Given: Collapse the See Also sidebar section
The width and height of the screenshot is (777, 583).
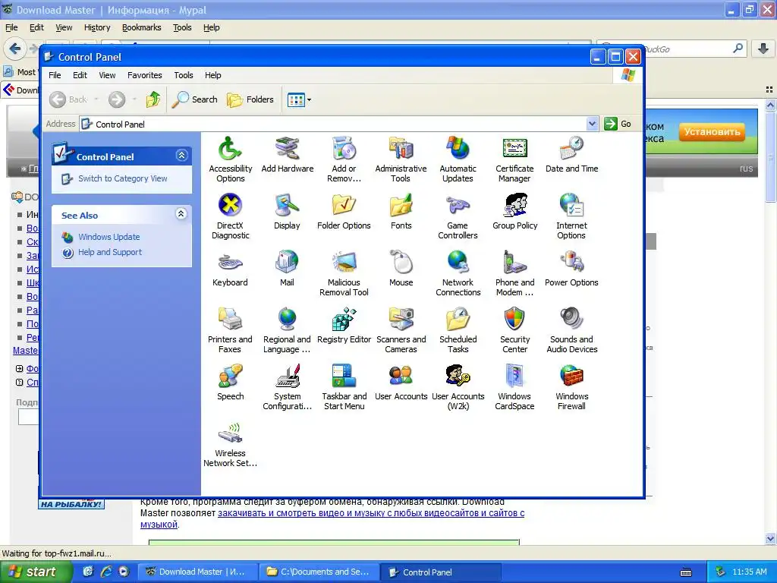Looking at the screenshot, I should (181, 214).
